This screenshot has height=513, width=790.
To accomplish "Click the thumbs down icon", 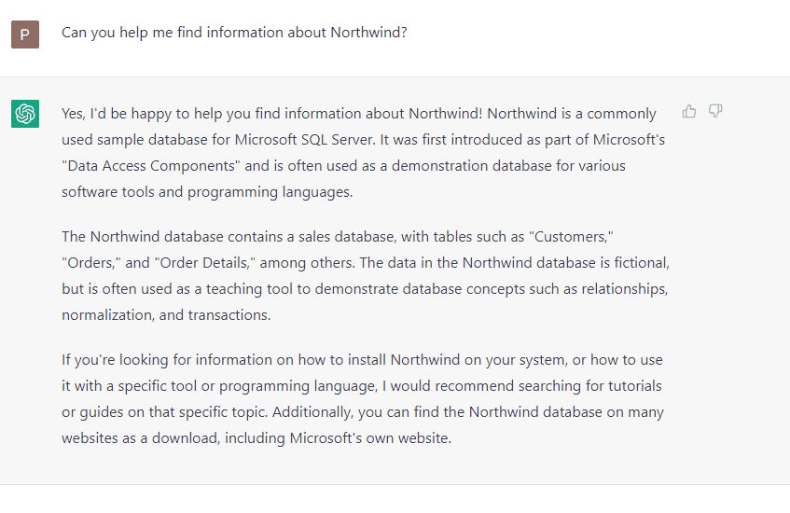I will (x=715, y=112).
